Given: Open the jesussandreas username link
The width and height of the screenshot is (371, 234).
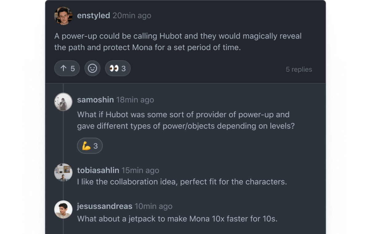Looking at the screenshot, I should [x=104, y=206].
